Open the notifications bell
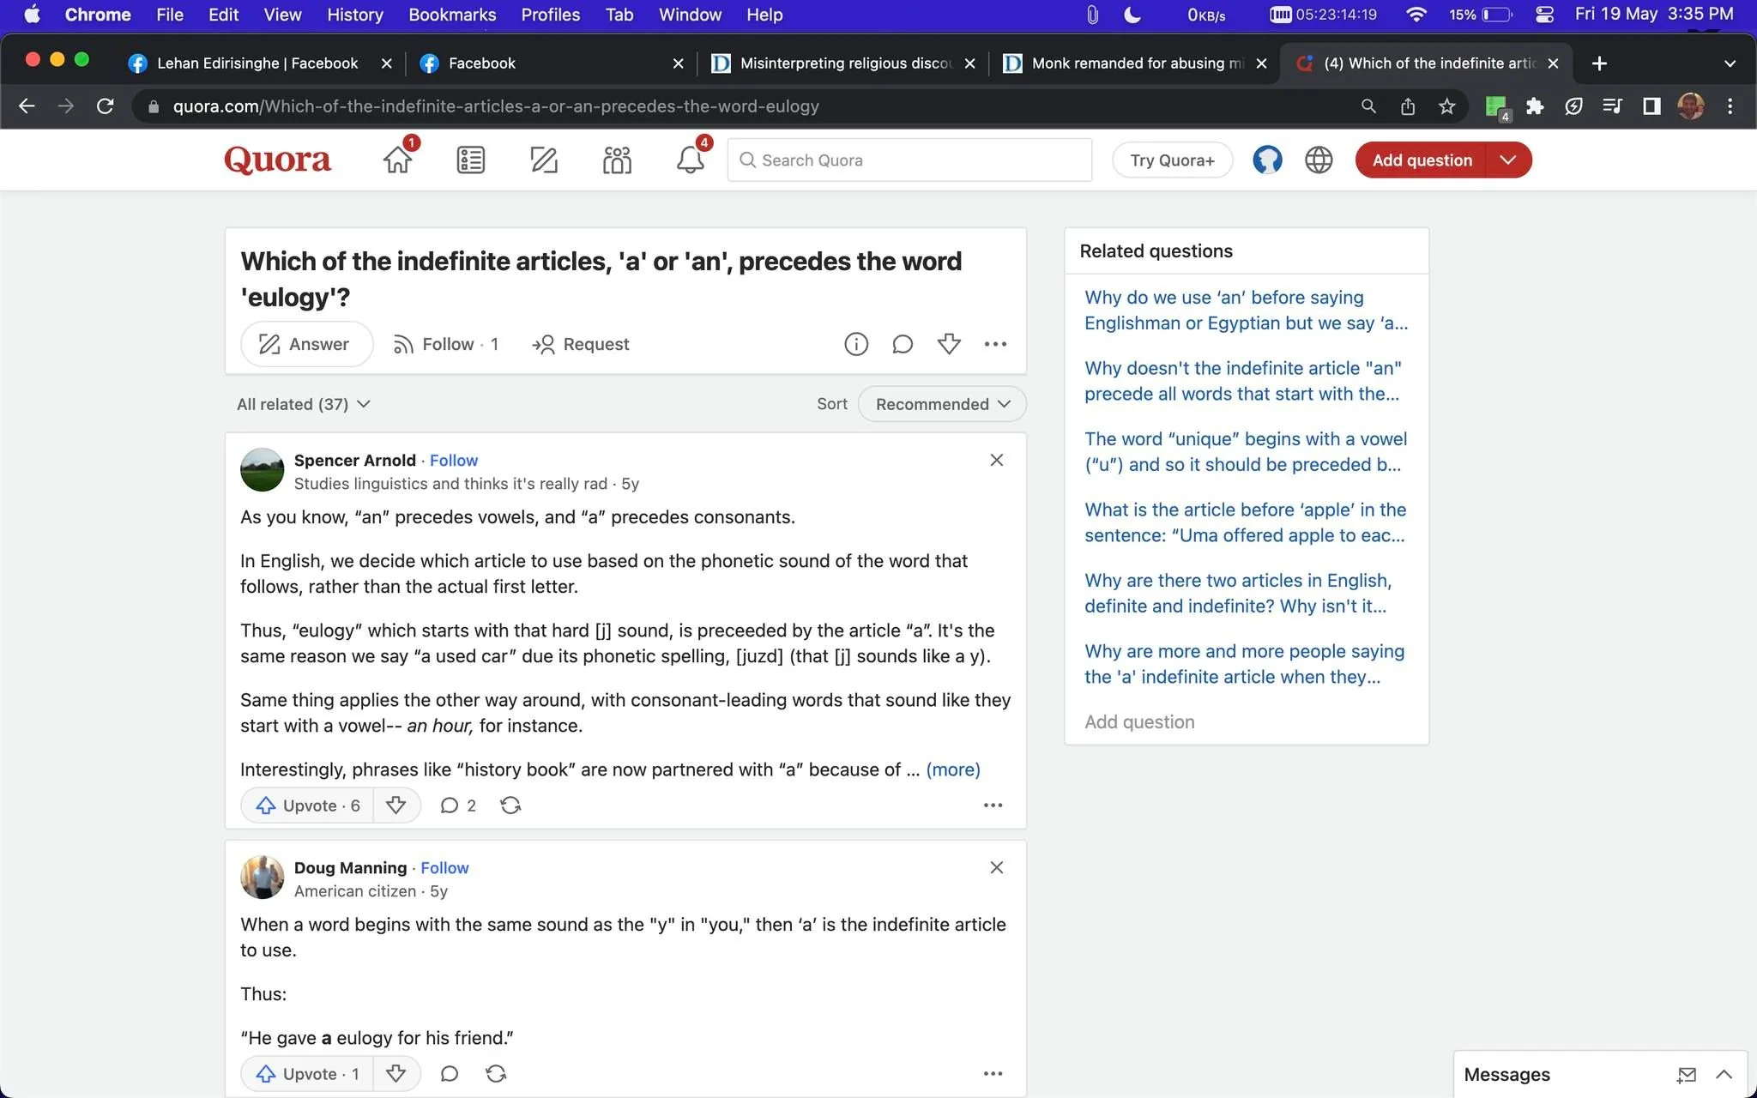The image size is (1757, 1098). [x=690, y=160]
